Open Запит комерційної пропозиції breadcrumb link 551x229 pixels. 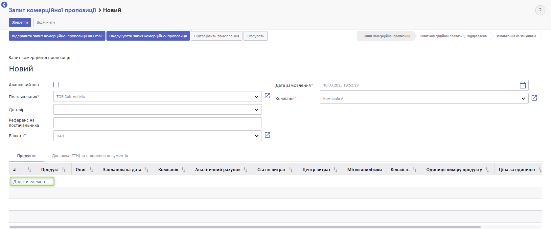52,10
